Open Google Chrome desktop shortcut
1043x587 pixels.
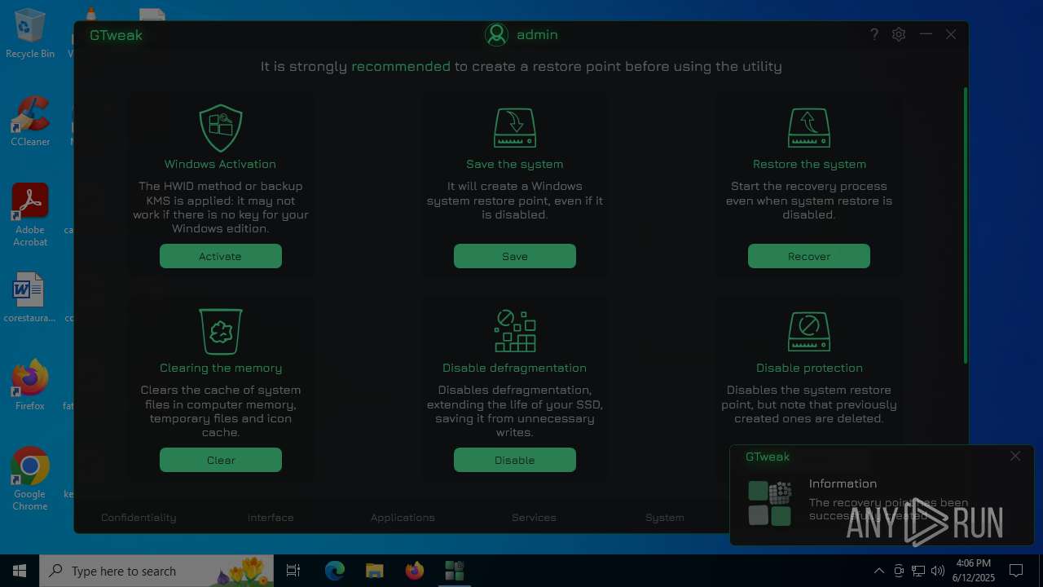click(x=30, y=479)
